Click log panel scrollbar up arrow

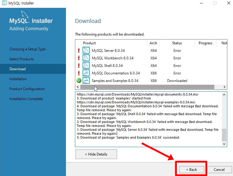224,95
